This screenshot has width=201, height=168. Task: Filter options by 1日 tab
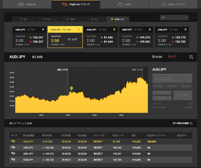[94, 19]
